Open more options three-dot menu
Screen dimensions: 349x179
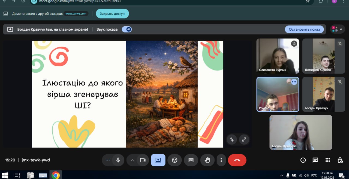(x=221, y=160)
